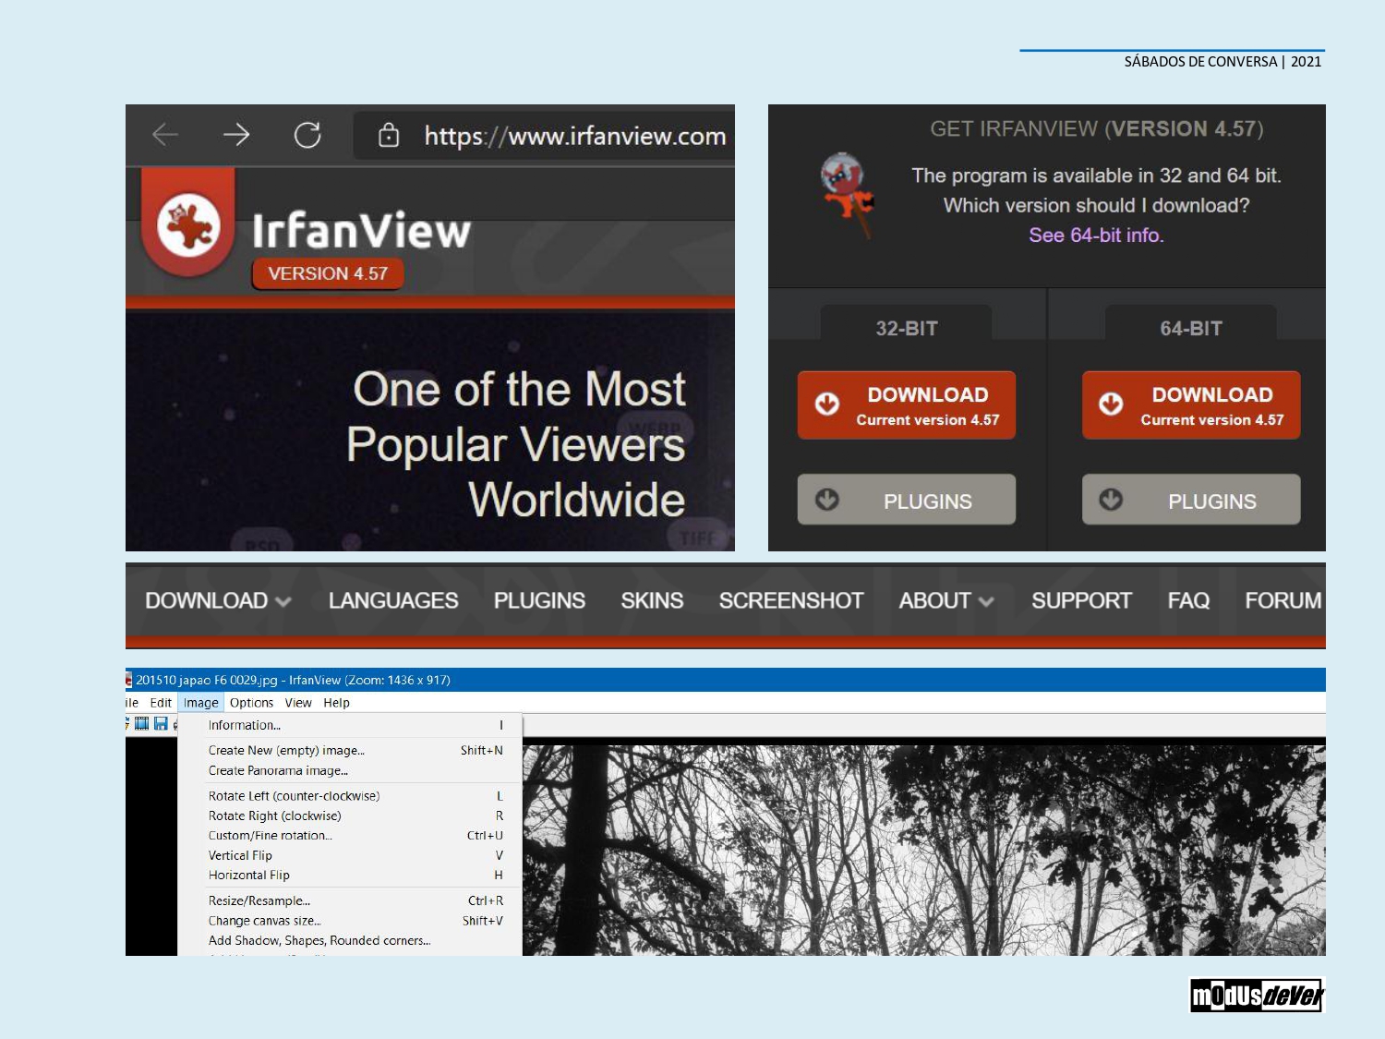This screenshot has width=1385, height=1039.
Task: Click the website address field
Action: pos(574,136)
